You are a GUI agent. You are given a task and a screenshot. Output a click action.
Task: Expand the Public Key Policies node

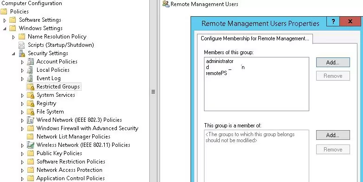pyautogui.click(x=22, y=154)
